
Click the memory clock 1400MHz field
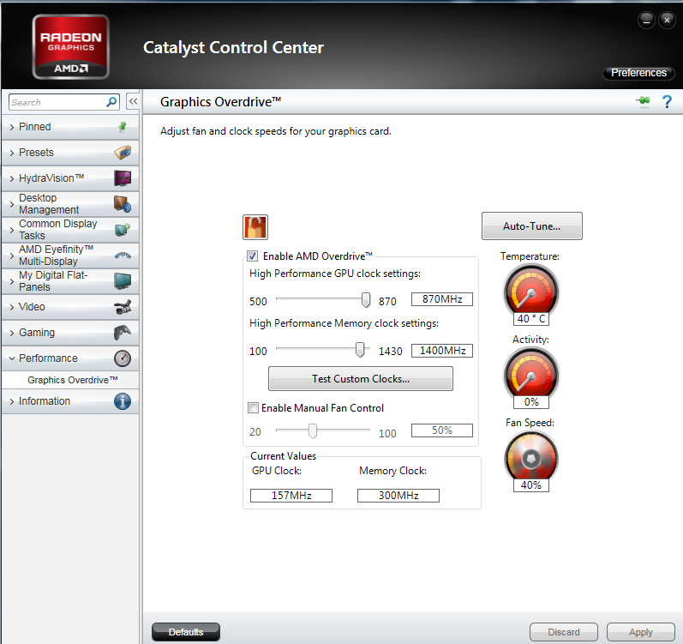tap(441, 351)
